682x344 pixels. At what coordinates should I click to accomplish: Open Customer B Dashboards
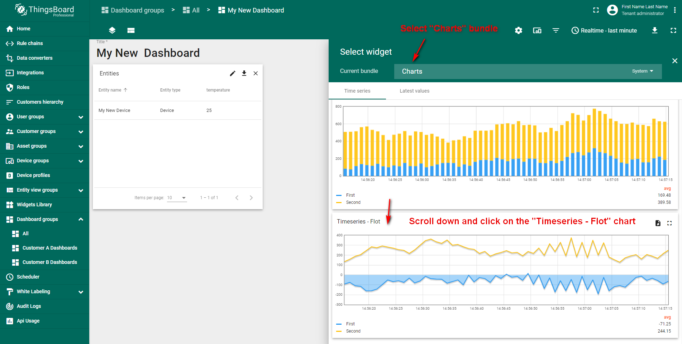coord(44,262)
